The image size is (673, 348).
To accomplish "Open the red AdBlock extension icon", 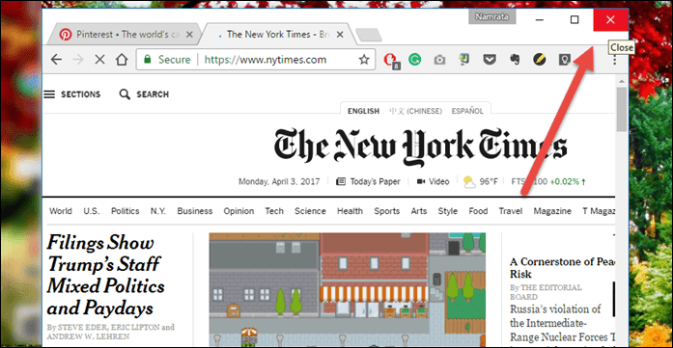I will pos(390,60).
